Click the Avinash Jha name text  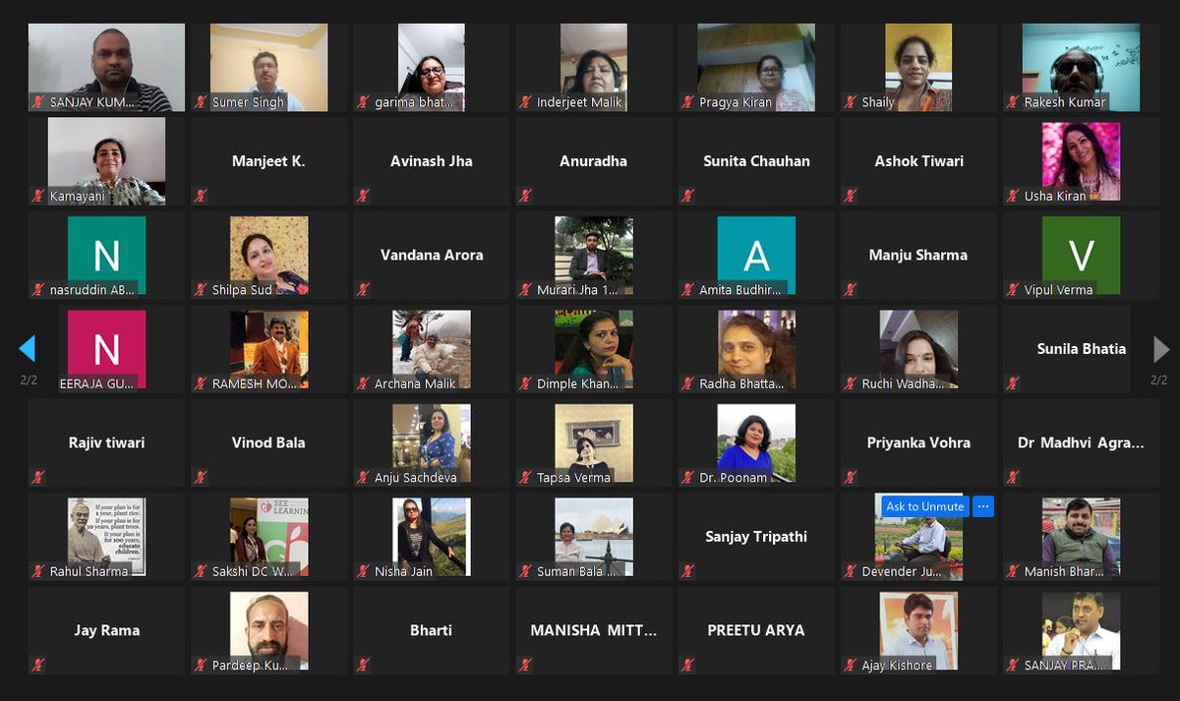(x=432, y=161)
